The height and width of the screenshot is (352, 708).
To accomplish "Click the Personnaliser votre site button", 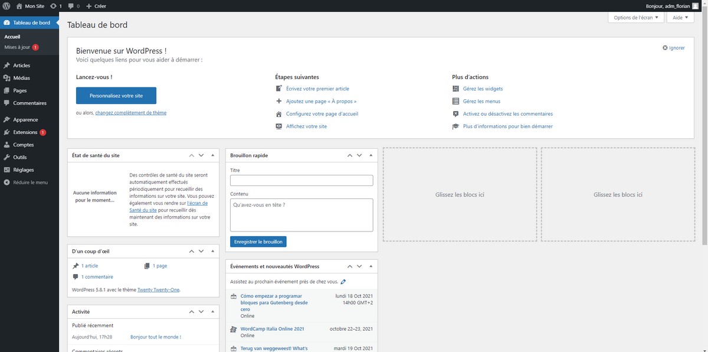I will point(116,95).
